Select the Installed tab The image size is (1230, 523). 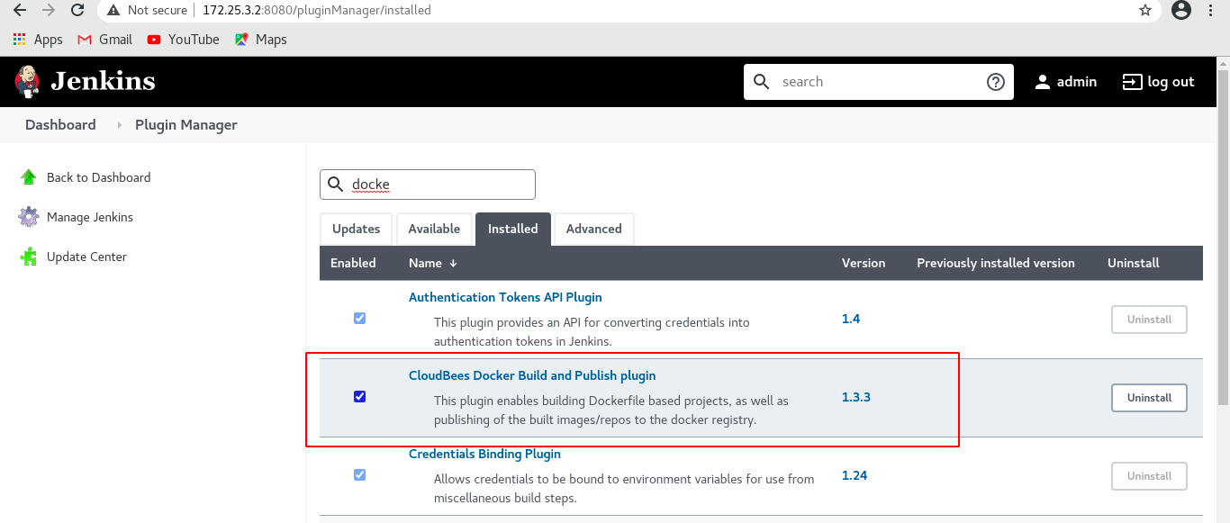tap(513, 229)
